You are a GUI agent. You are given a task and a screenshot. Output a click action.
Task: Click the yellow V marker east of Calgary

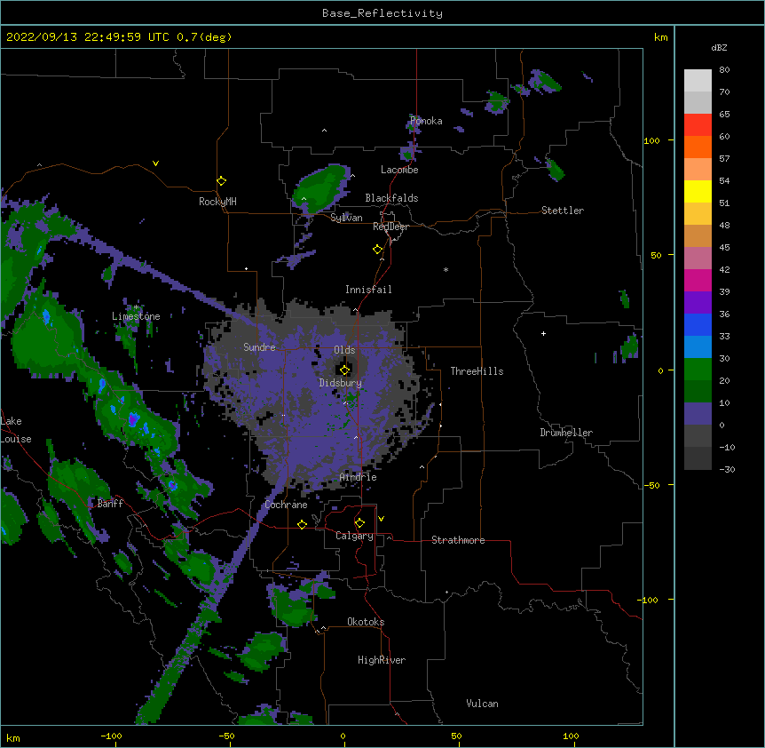tap(381, 519)
